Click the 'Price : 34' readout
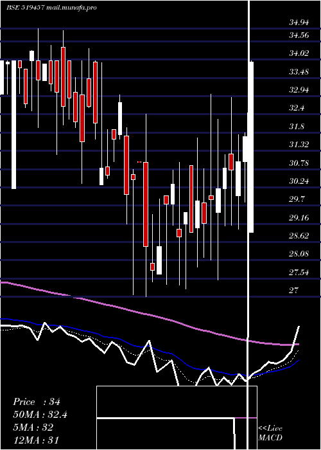The height and width of the screenshot is (450, 321). (x=37, y=402)
